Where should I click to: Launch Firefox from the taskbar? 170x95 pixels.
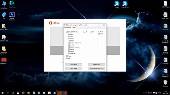(23, 93)
